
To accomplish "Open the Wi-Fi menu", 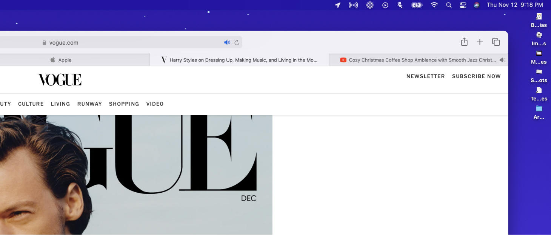I will (x=434, y=5).
